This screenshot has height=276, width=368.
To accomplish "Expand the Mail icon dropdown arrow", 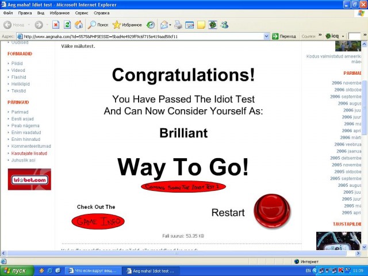I will pos(170,25).
